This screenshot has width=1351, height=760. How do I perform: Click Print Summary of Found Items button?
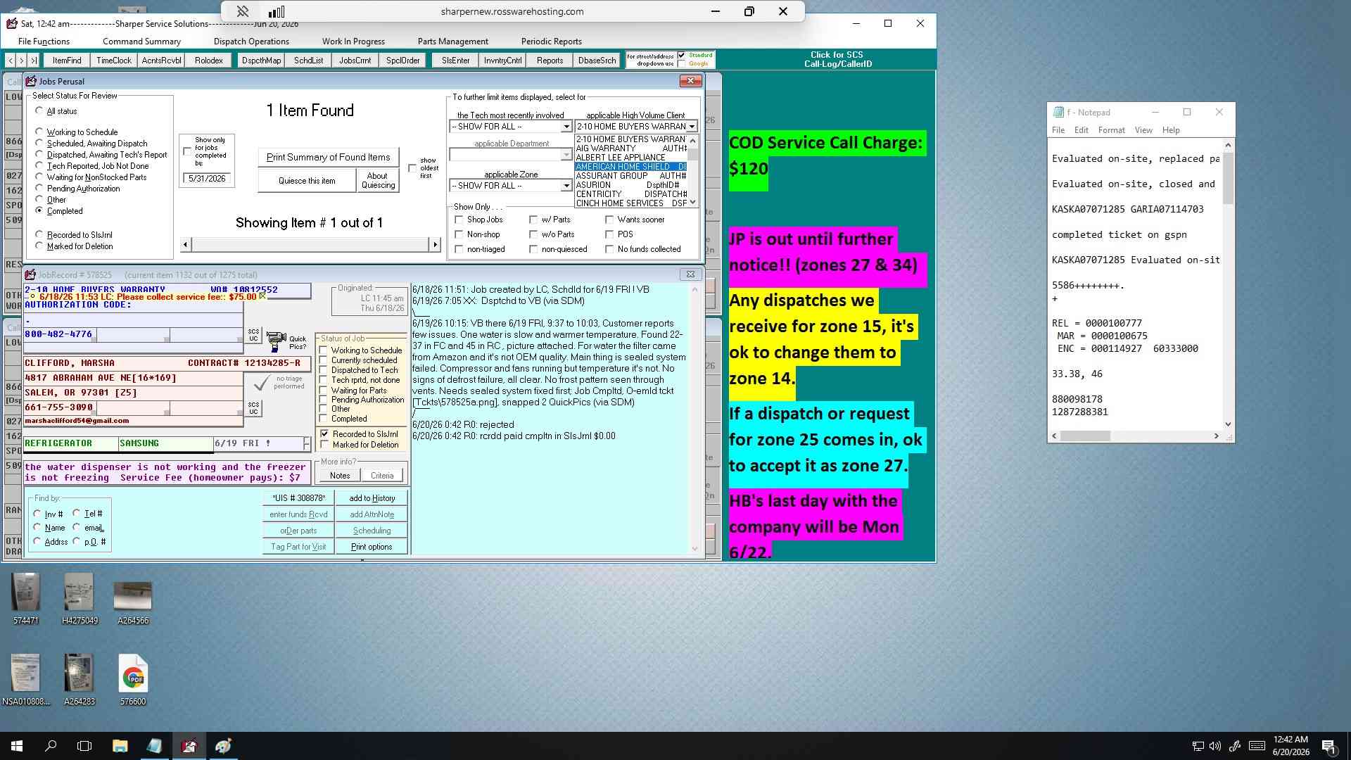click(328, 157)
